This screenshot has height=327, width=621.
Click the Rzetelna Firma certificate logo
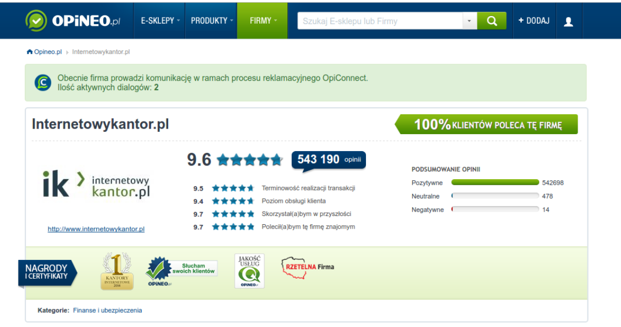(x=308, y=268)
